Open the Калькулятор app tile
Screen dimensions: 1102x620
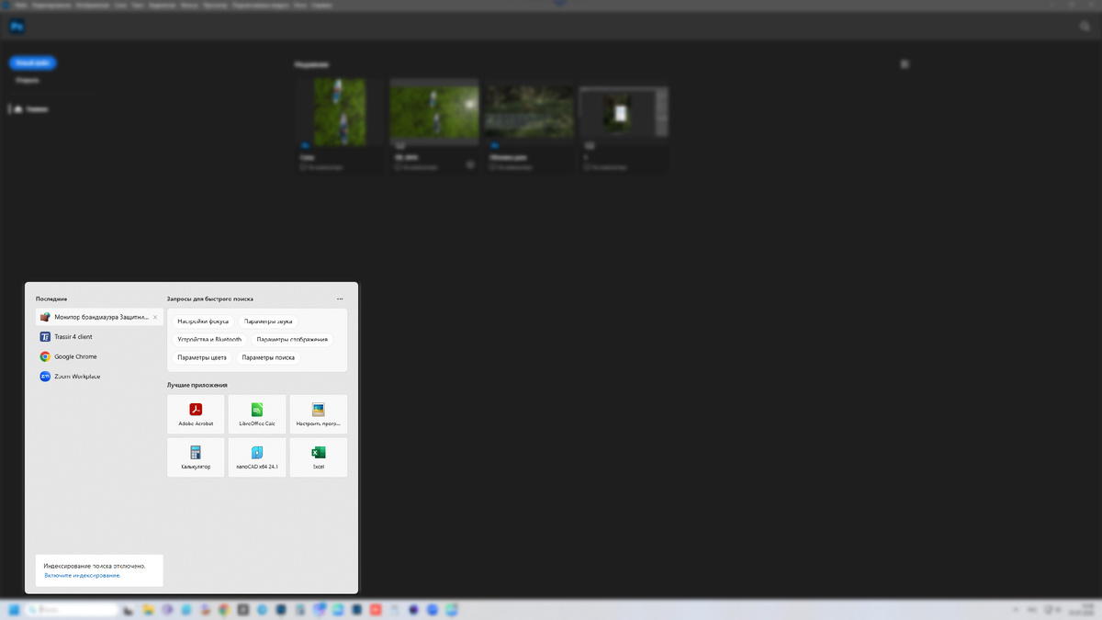pyautogui.click(x=196, y=457)
